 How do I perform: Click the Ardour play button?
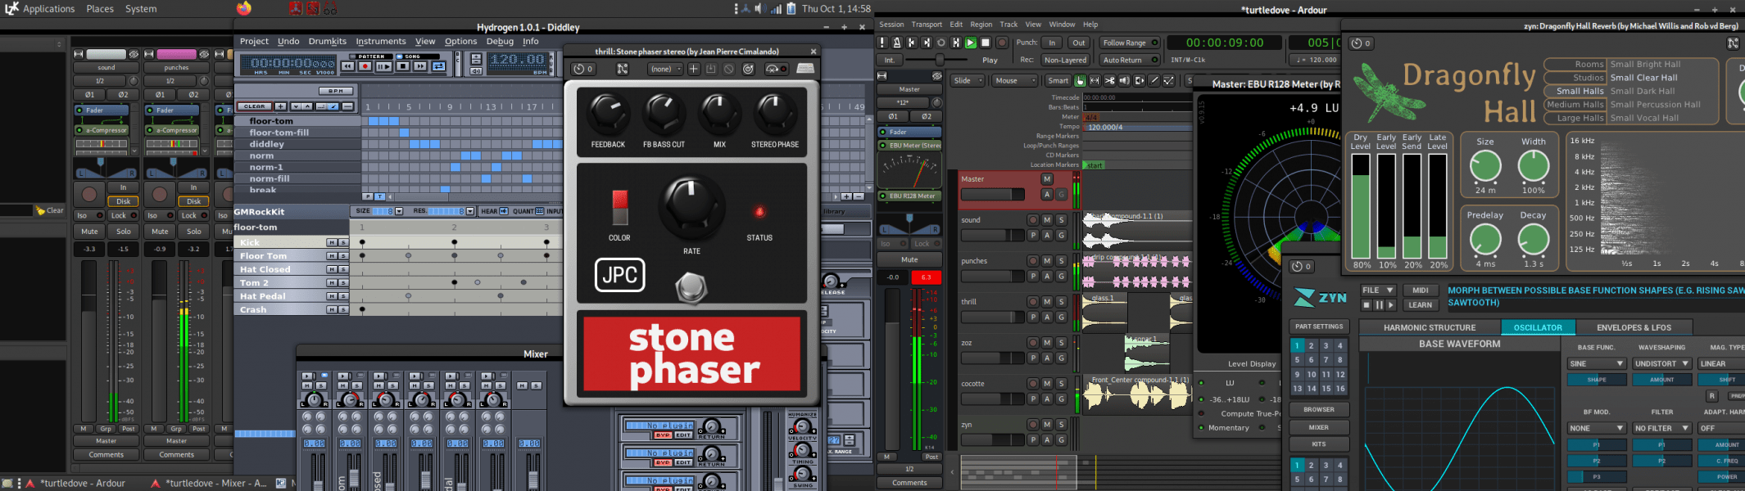pyautogui.click(x=971, y=43)
